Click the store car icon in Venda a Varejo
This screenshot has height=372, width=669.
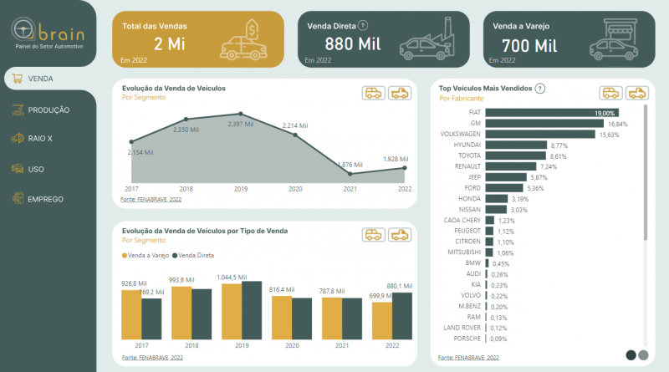point(614,39)
